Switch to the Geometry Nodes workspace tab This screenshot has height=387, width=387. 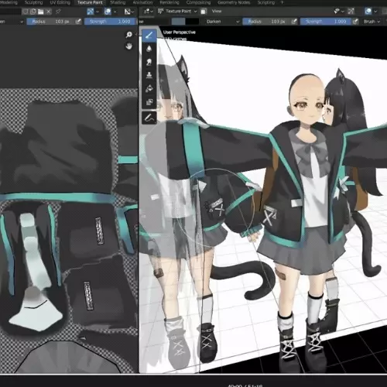click(234, 2)
